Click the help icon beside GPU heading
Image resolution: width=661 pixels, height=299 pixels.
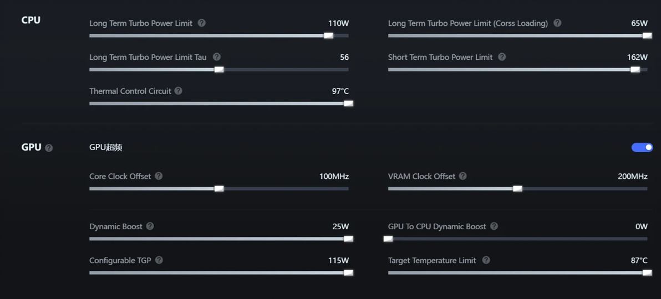pos(49,148)
